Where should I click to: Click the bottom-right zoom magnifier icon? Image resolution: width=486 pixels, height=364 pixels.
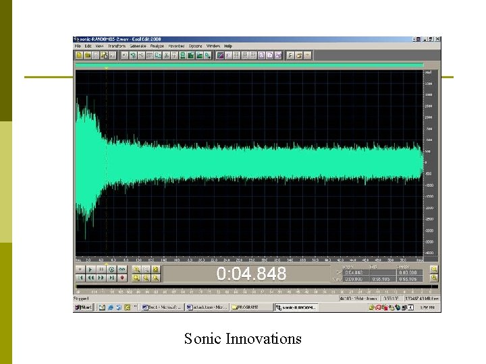click(156, 278)
